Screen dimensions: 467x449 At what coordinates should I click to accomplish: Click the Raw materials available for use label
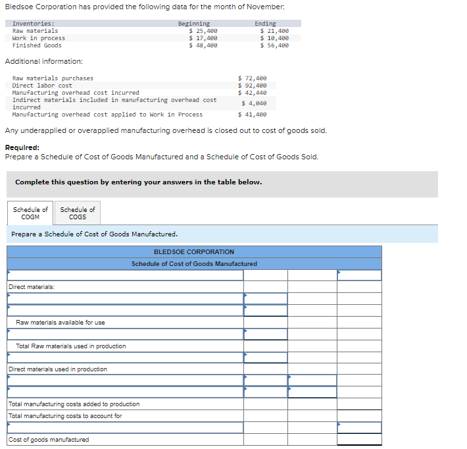coord(61,323)
